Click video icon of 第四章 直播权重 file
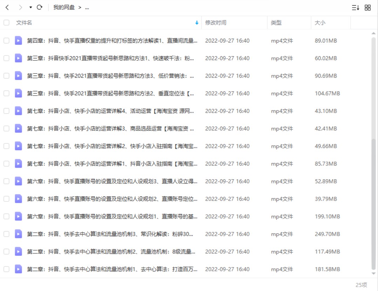Viewport: 378px width, 291px height. [x=18, y=41]
